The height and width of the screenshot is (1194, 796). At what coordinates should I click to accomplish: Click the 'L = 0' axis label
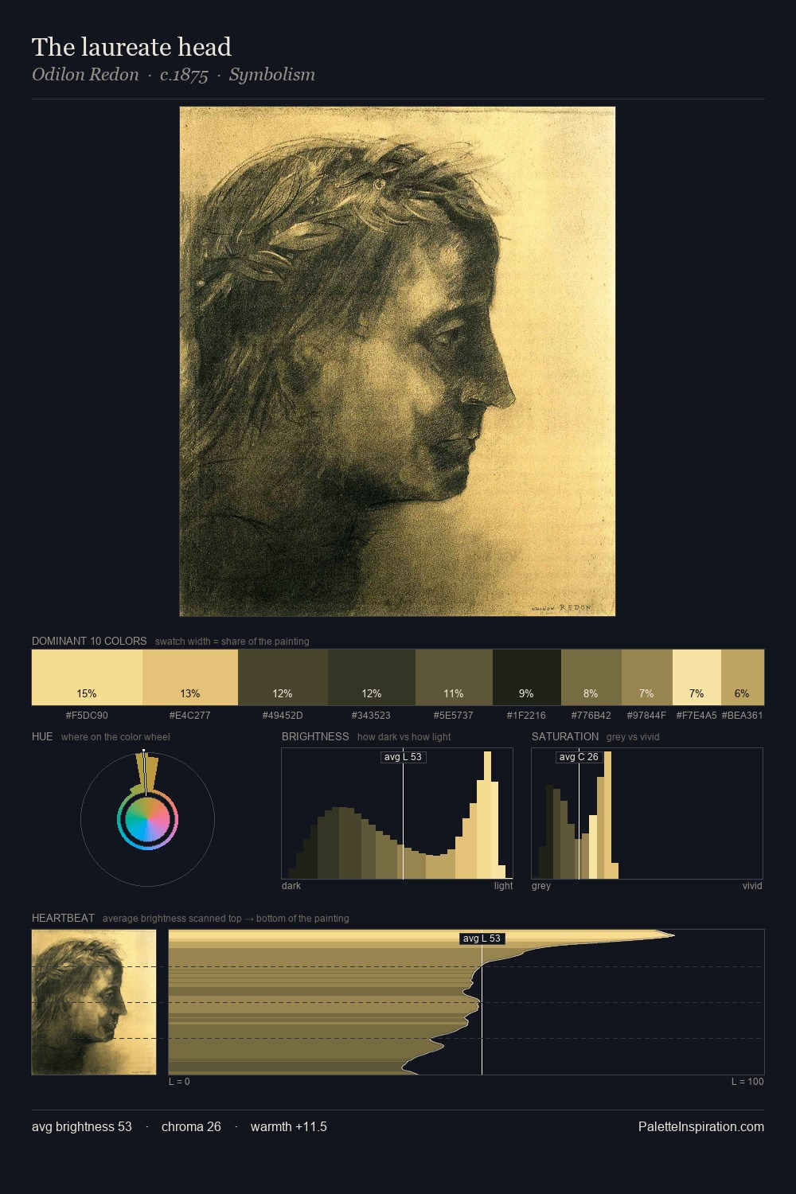tap(179, 1082)
